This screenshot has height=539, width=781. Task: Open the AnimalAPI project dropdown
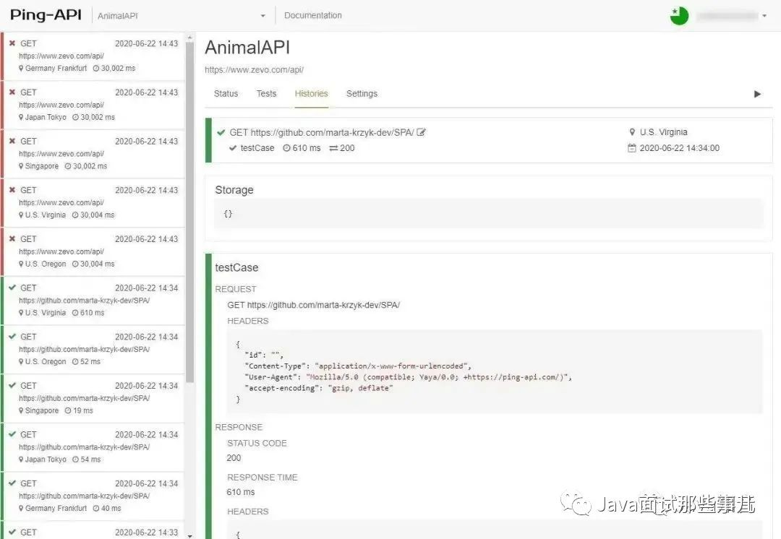pos(182,15)
